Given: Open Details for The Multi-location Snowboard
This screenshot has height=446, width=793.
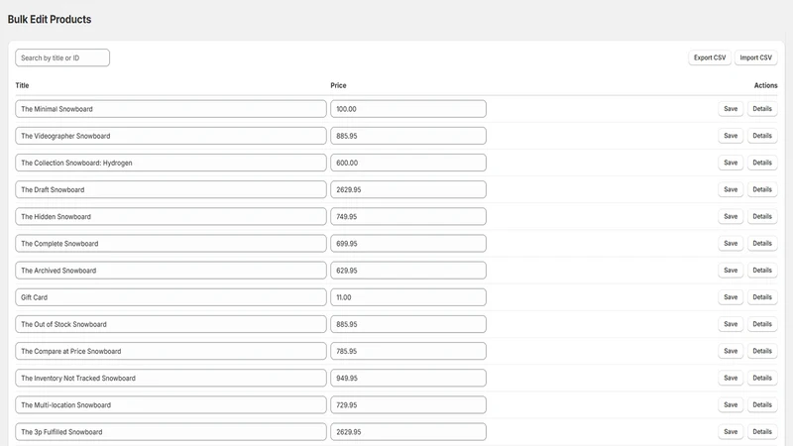Looking at the screenshot, I should 762,404.
